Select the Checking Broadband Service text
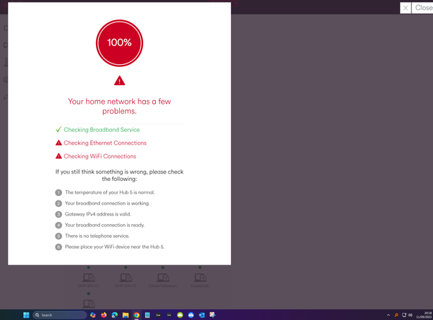433x320 pixels. click(x=102, y=130)
